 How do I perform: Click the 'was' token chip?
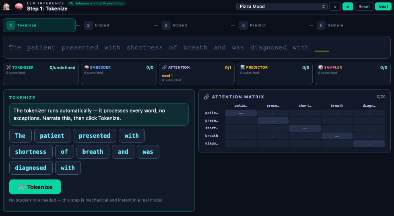tap(148, 152)
